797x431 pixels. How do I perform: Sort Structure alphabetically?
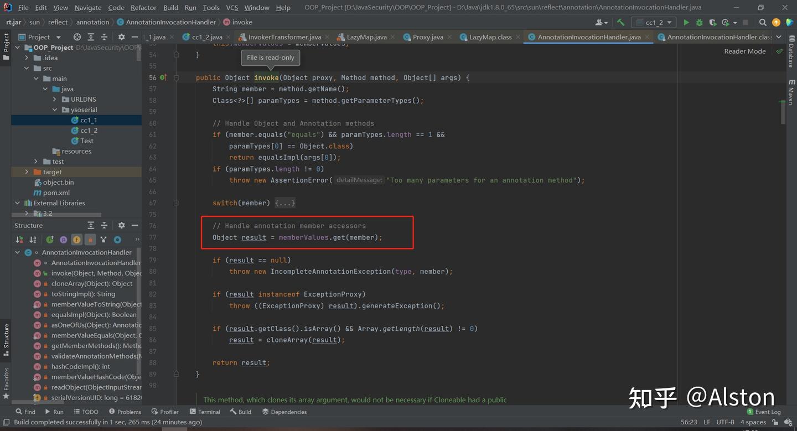(x=33, y=240)
